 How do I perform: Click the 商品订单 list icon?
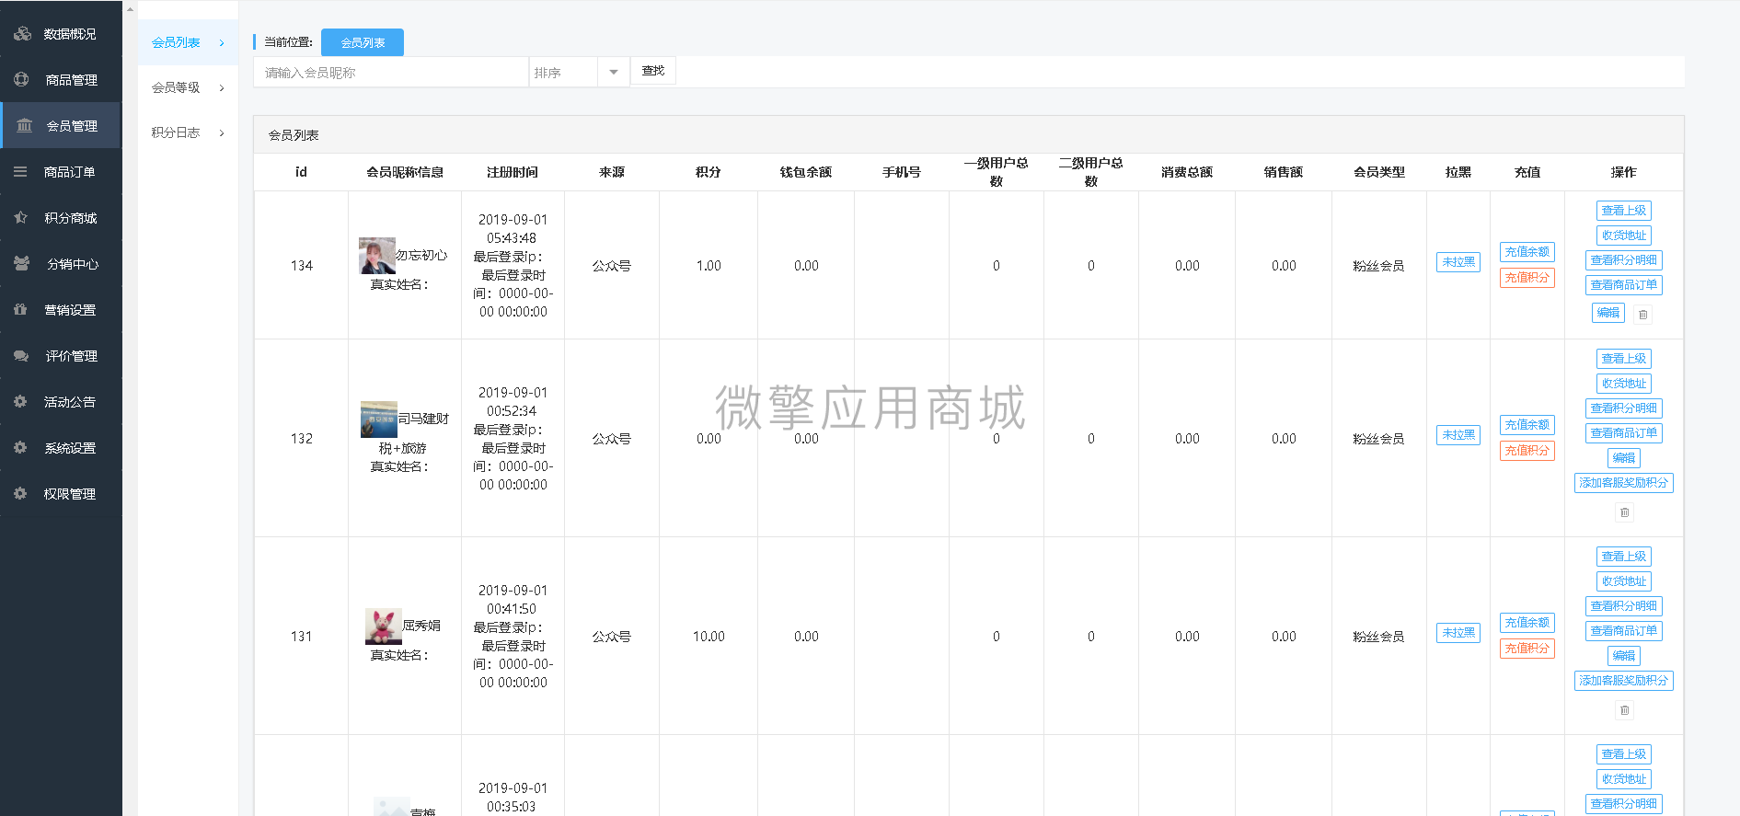(x=20, y=172)
